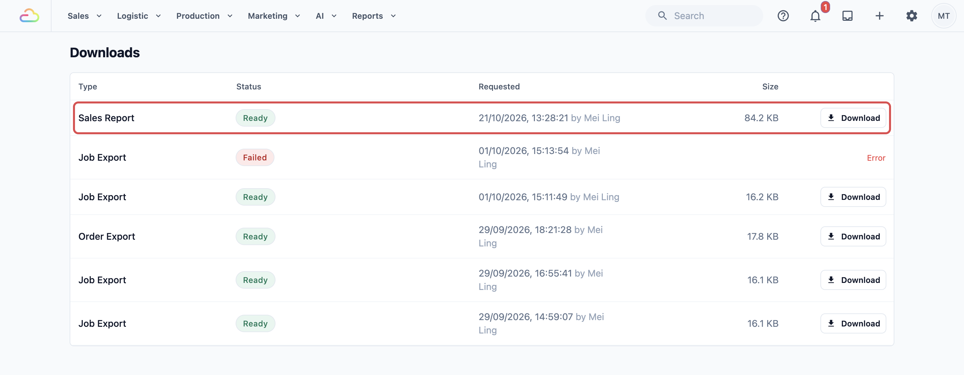Click the 21/10/2026, 13:28:21 timestamp
Screen dimensions: 964x375
coord(523,118)
